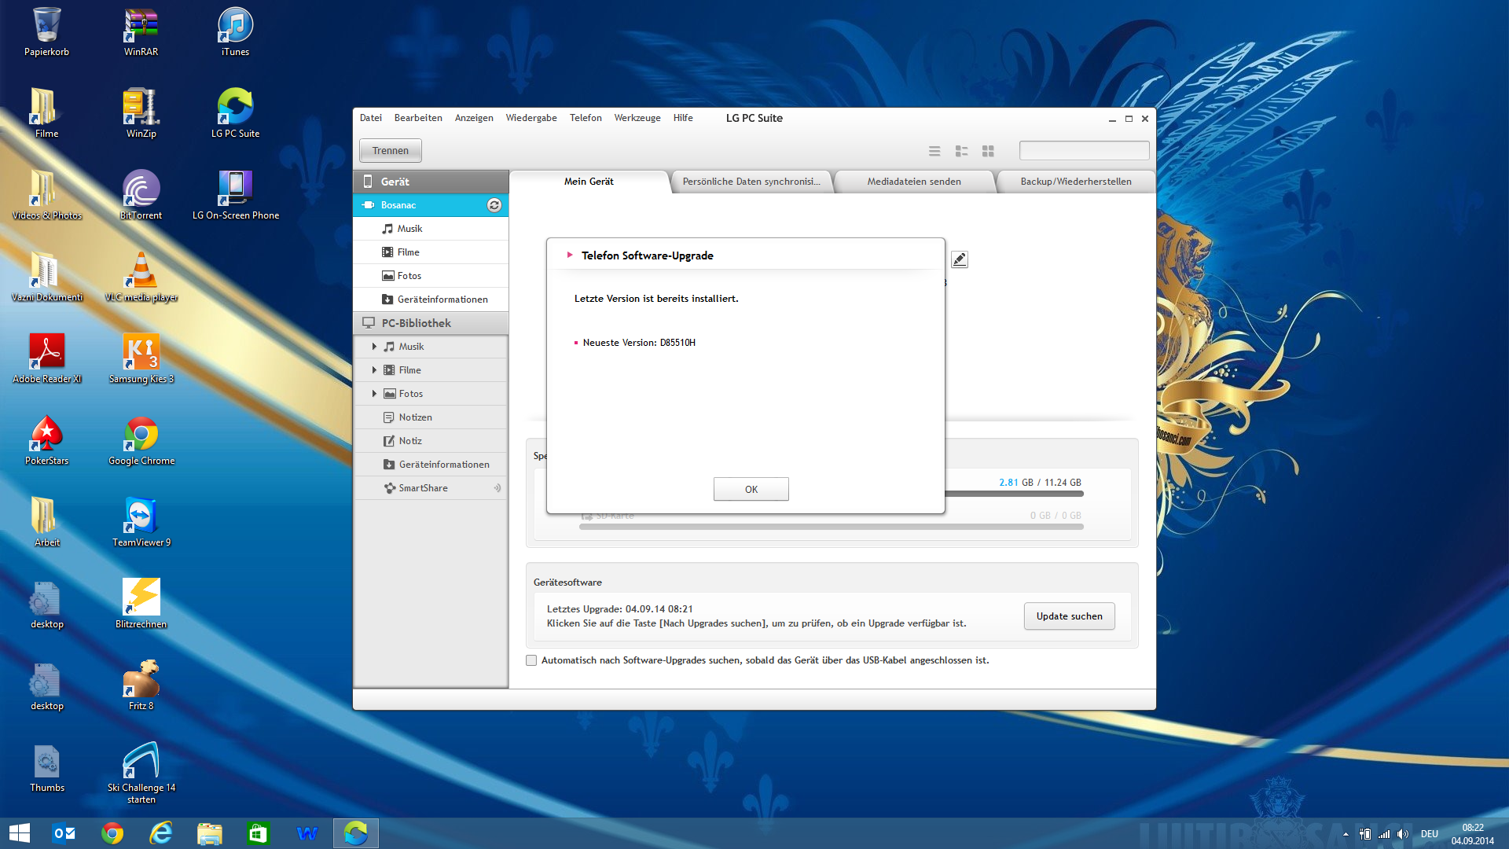Launch LG PC Suite desktop shortcut

click(x=235, y=114)
